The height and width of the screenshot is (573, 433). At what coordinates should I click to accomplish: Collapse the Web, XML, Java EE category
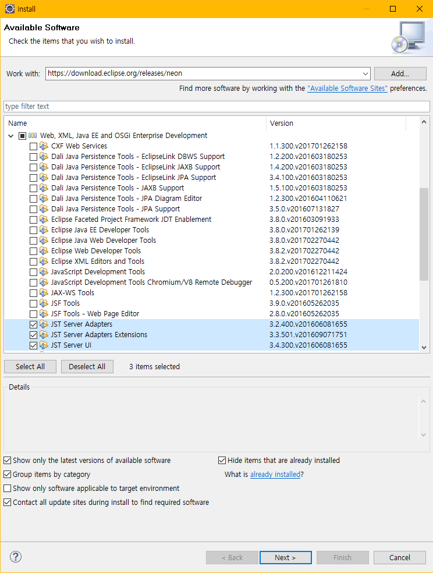pos(11,136)
